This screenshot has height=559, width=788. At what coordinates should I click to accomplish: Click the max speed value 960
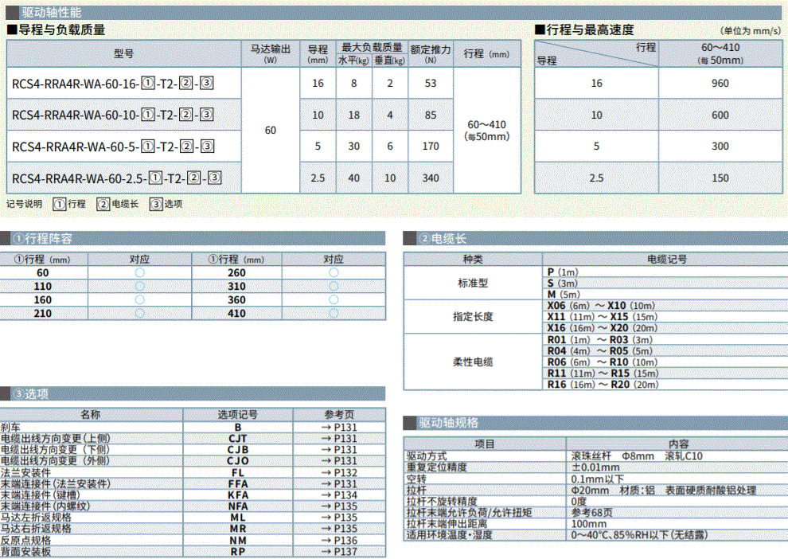click(720, 84)
